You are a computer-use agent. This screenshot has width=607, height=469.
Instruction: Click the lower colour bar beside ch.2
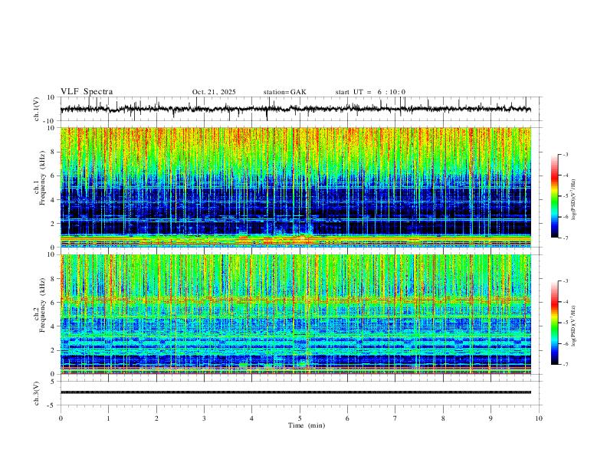[555, 323]
